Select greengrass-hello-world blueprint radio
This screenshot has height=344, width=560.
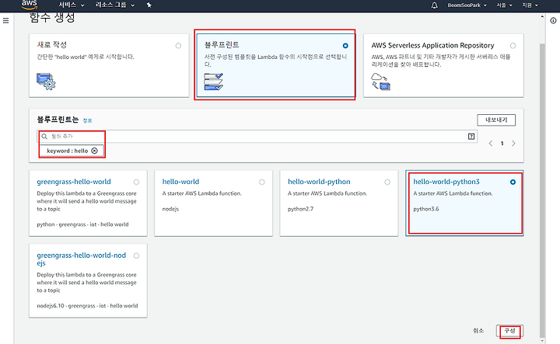click(136, 182)
